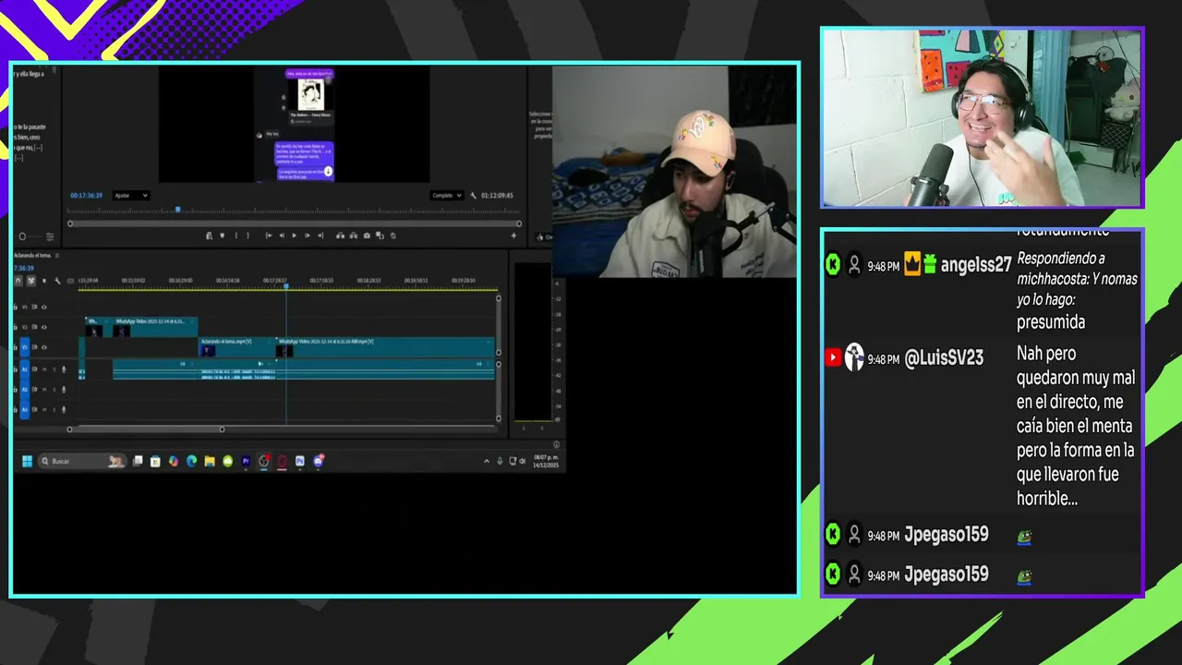Click the Program monitor zoom scroll bar
Image resolution: width=1182 pixels, height=665 pixels.
click(x=295, y=224)
